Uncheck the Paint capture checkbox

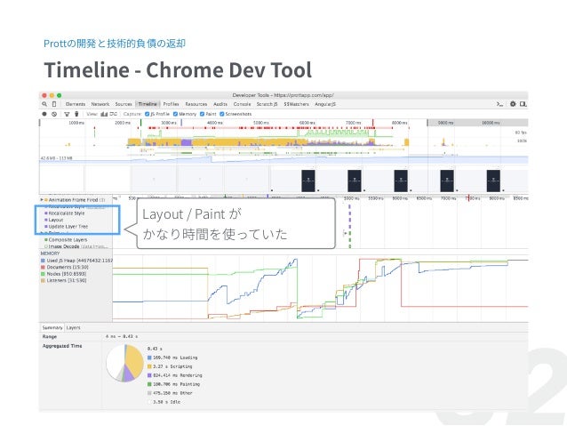(202, 114)
